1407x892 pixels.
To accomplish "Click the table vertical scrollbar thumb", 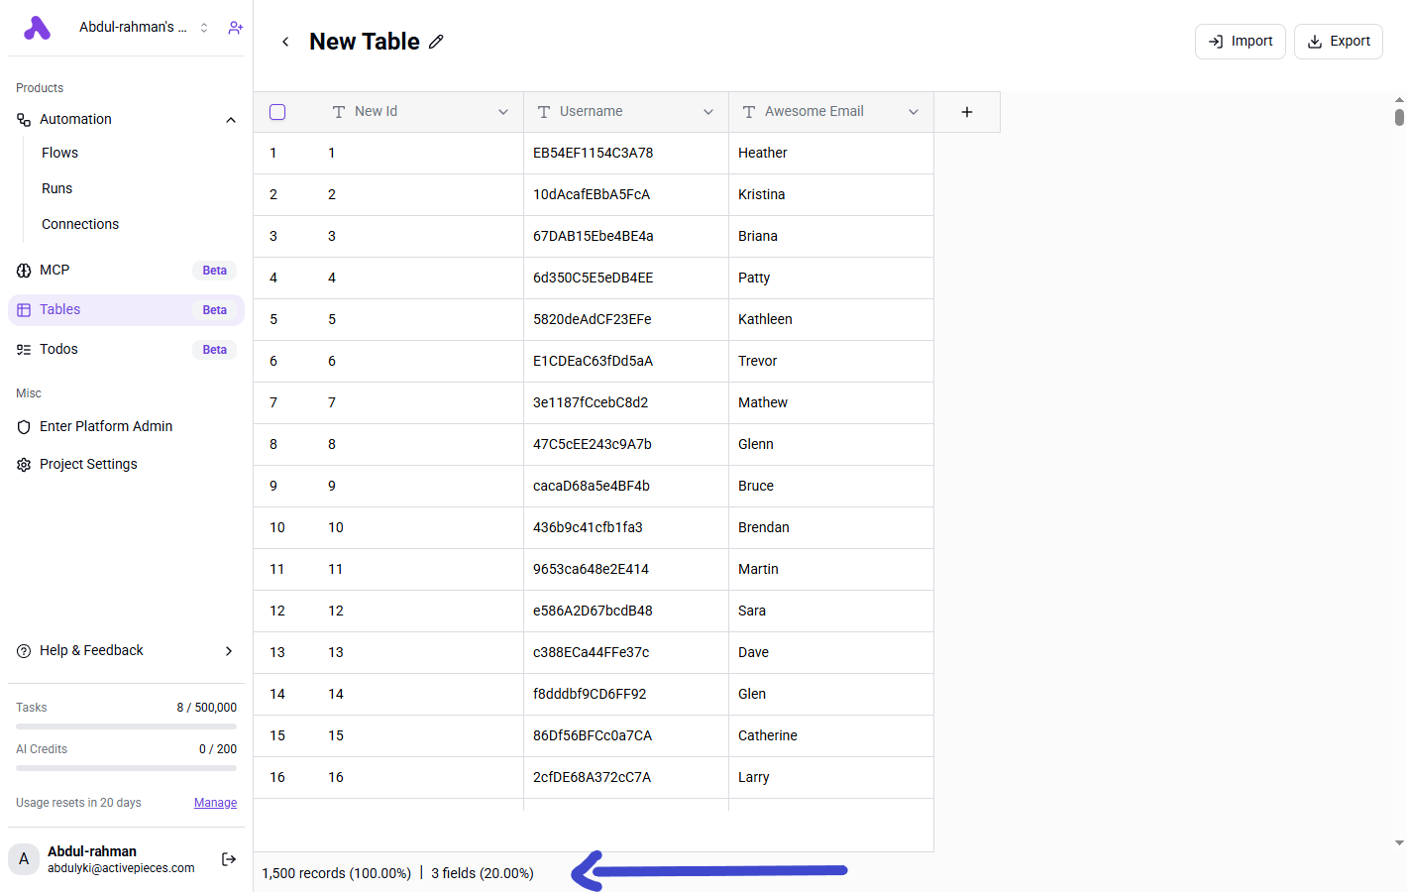I will coord(1399,117).
